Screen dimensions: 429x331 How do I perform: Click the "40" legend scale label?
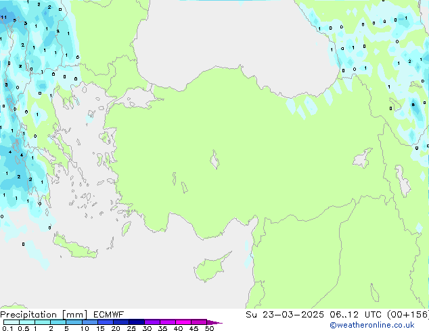(x=179, y=328)
